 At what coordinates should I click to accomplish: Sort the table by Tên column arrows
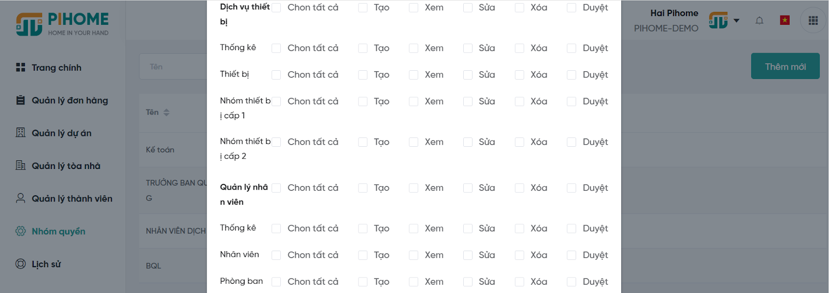[x=166, y=112]
